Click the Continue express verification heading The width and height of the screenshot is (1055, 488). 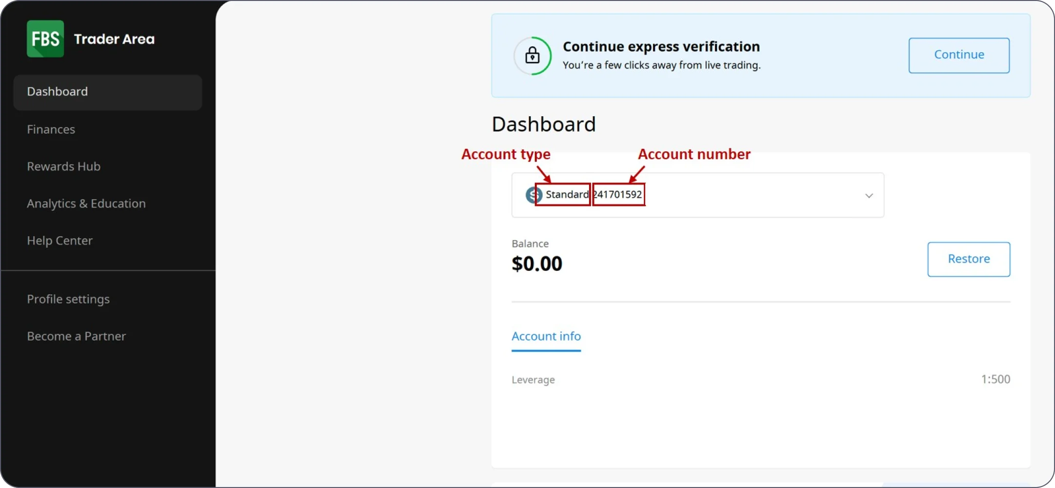tap(661, 47)
